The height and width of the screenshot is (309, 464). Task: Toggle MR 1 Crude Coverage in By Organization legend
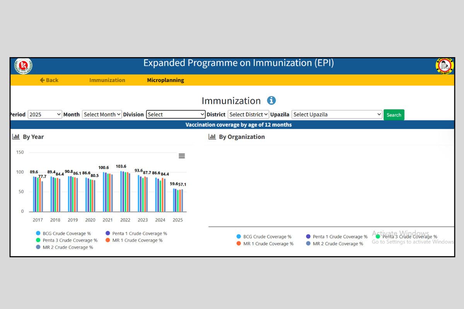[x=268, y=244]
